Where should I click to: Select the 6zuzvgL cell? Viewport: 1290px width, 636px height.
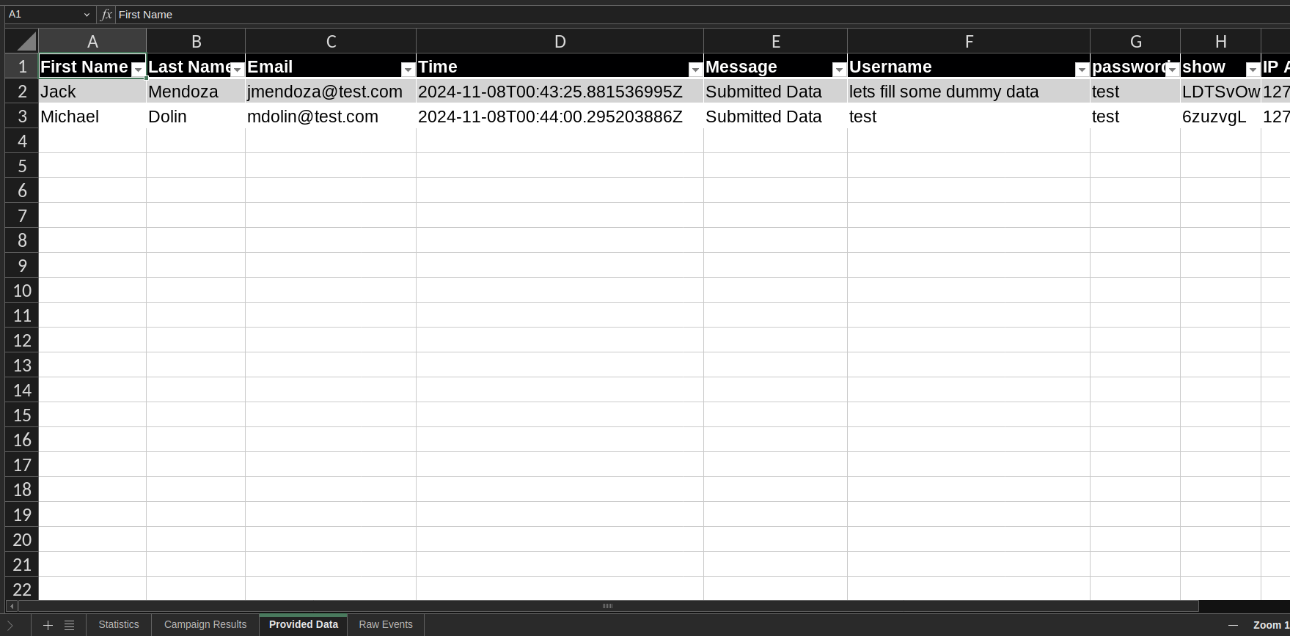[x=1220, y=117]
